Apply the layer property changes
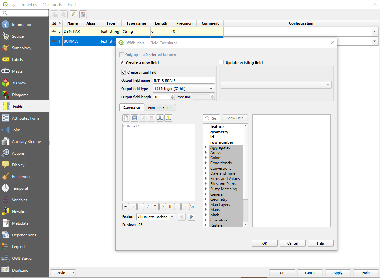 point(338,273)
